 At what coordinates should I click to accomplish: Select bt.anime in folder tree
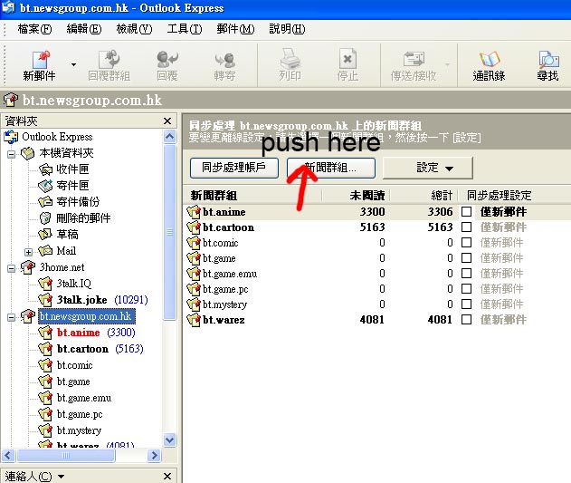79,333
